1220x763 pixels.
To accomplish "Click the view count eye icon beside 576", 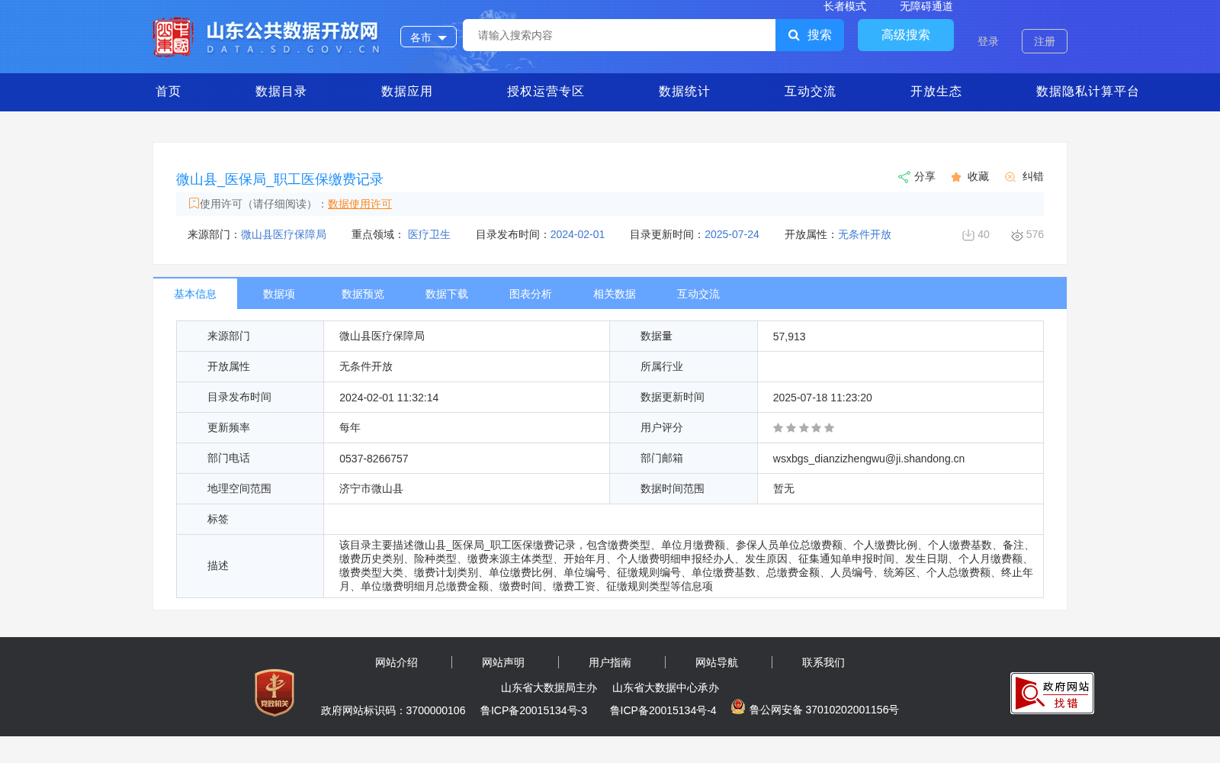I will click(1017, 235).
